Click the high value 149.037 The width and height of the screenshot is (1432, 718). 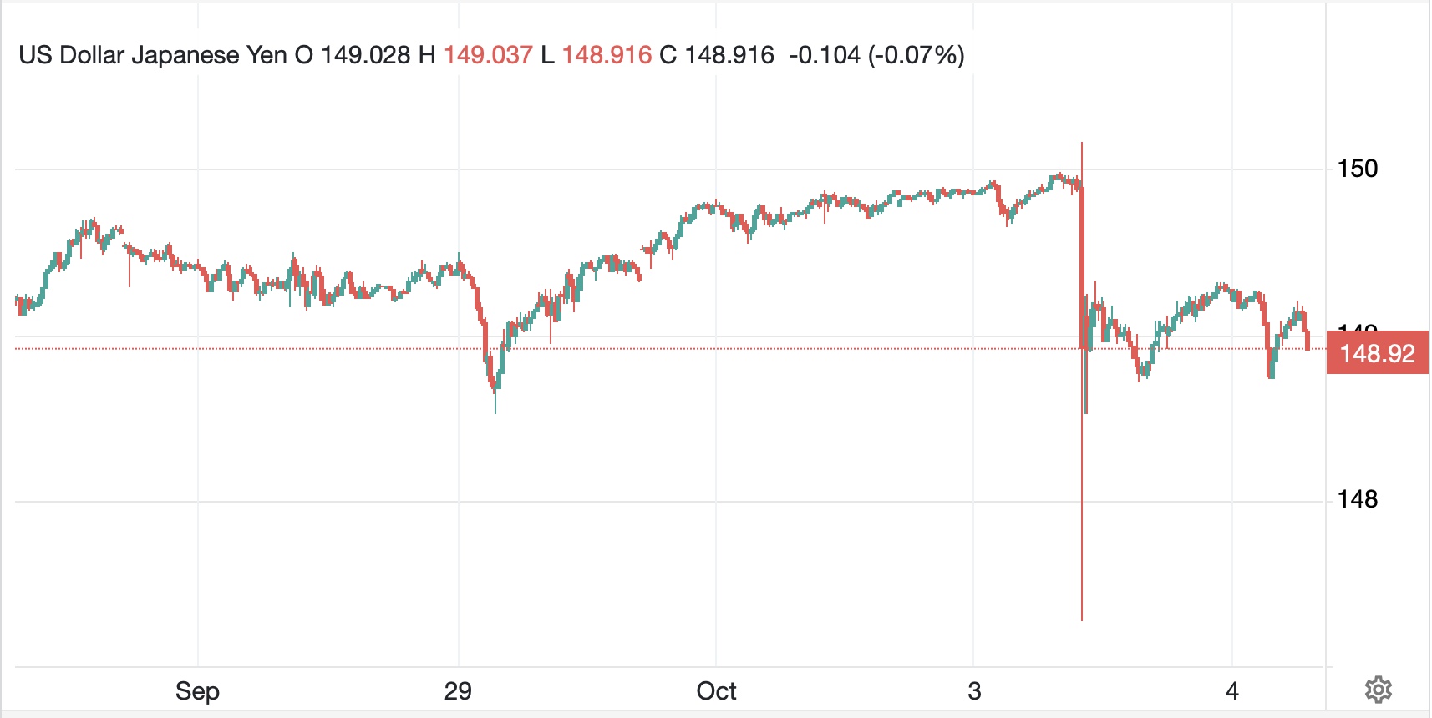(x=488, y=55)
